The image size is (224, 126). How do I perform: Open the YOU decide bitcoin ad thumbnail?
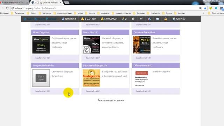point(142,45)
